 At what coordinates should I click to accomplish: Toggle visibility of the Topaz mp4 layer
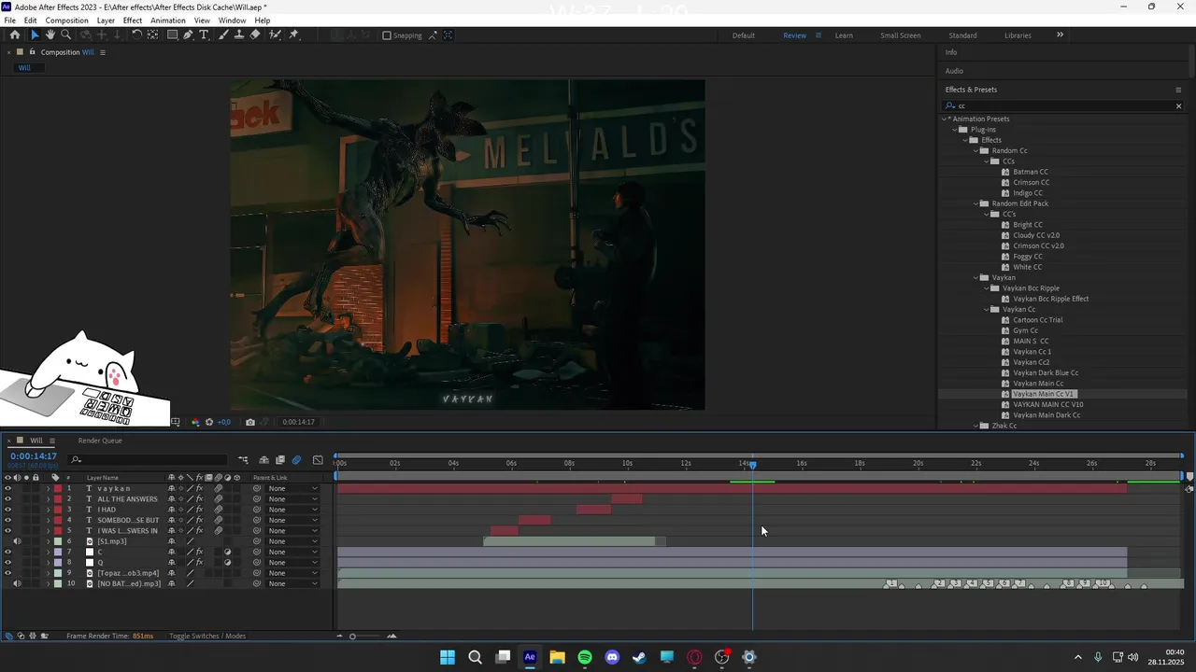7,573
